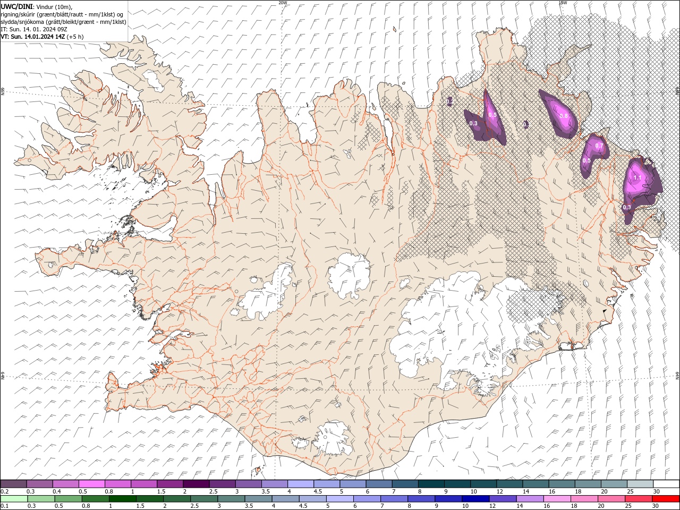Image resolution: width=680 pixels, height=510 pixels.
Task: Click the 'UWC/DINI: Vindur (10m),' title text
Action: 36,6
